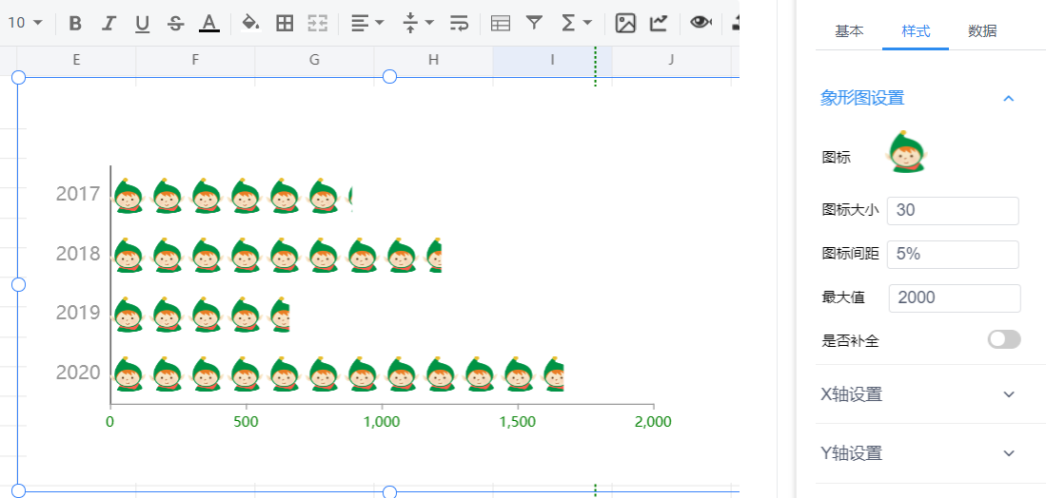Open vertical align dropdown arrow

click(429, 24)
